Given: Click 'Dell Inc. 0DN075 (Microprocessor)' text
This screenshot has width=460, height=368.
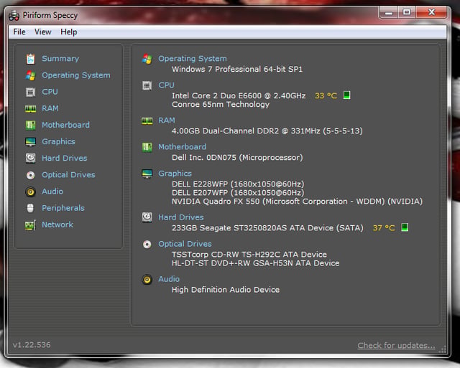Looking at the screenshot, I should coord(237,158).
